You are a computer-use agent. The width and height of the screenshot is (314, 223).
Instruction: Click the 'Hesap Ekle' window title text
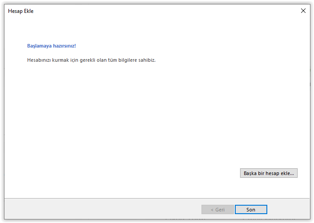(x=20, y=11)
